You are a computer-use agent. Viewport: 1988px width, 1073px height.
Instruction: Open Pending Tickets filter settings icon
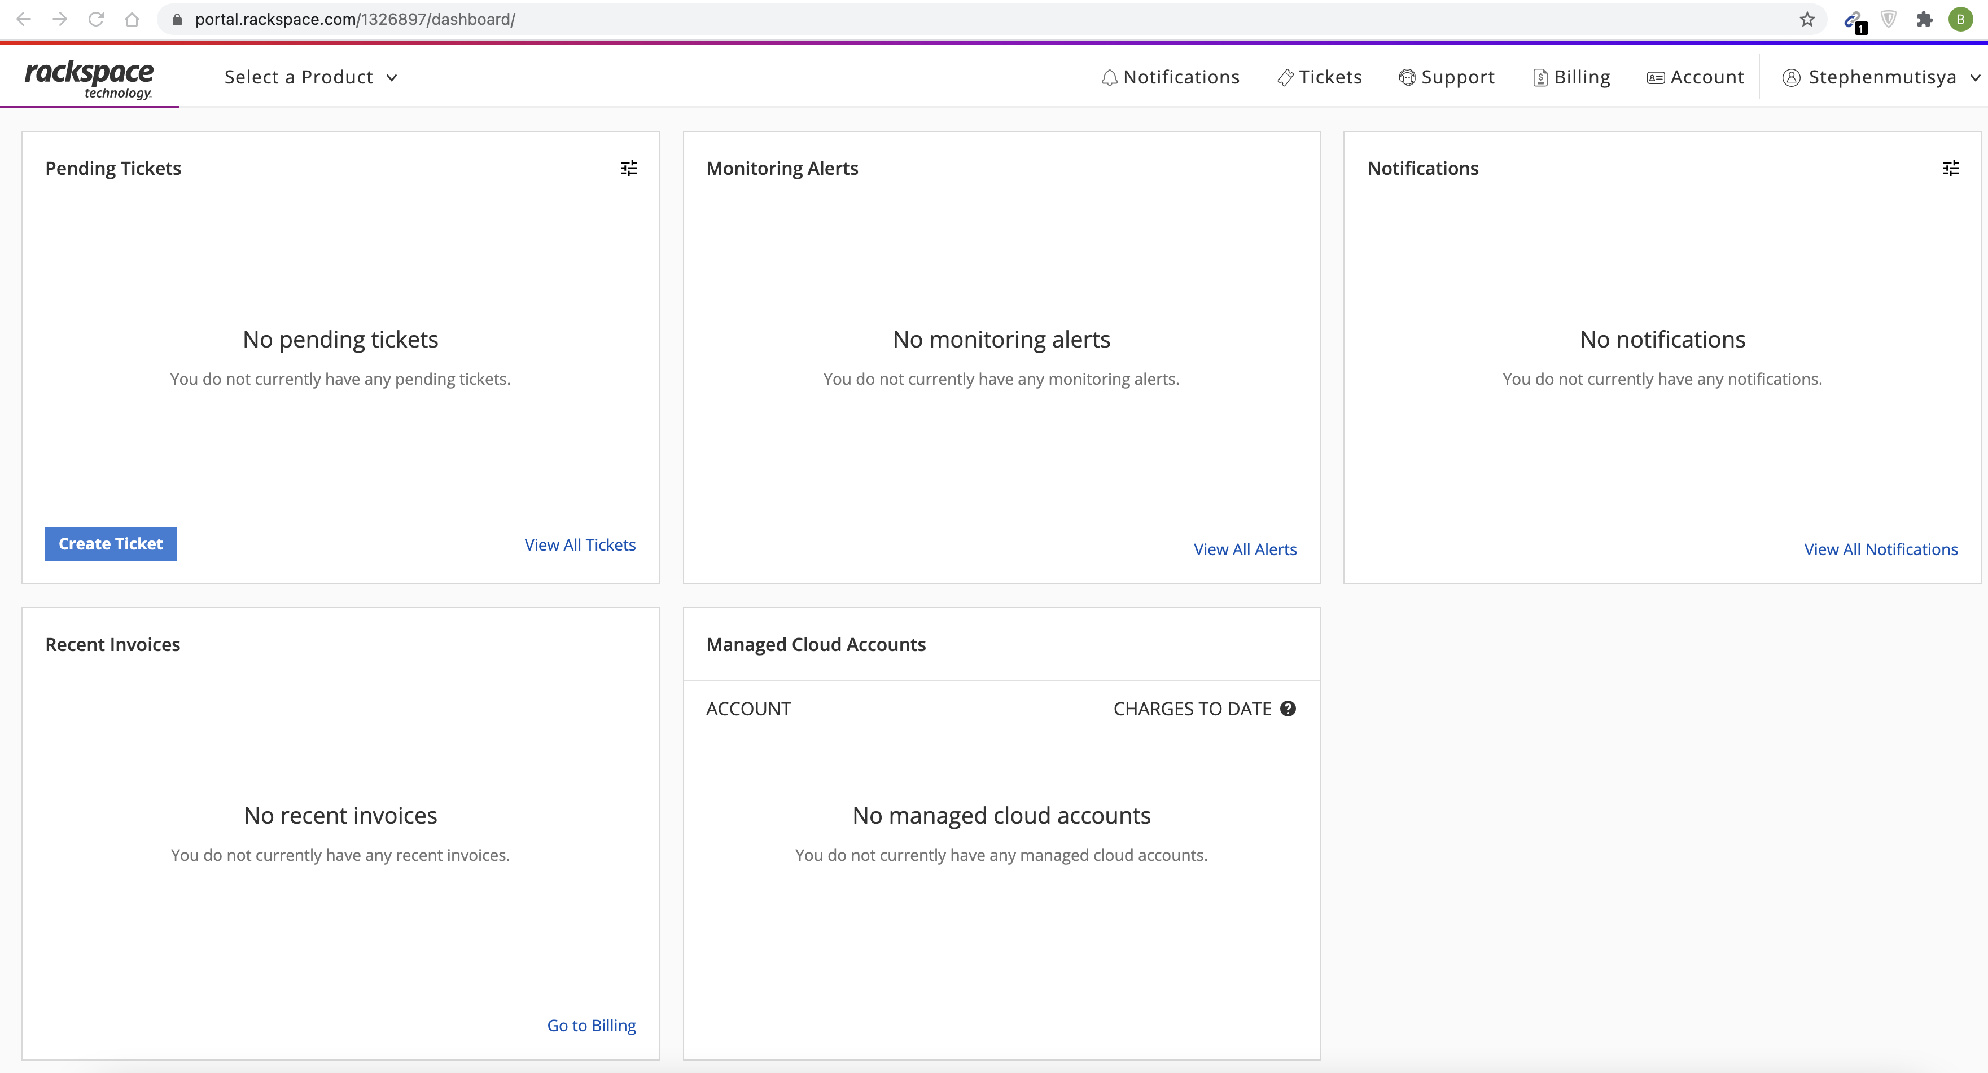[x=628, y=168]
